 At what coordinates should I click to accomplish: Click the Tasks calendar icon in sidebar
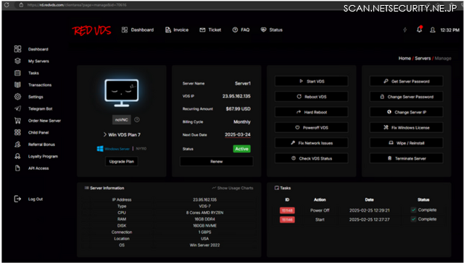(x=17, y=73)
